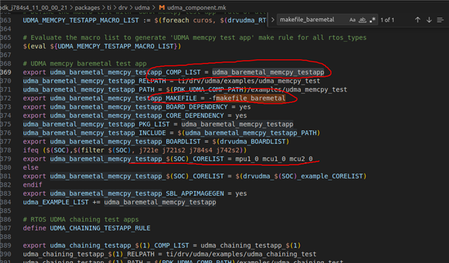Open the 'ti' breadcrumb folder
Viewport: 449px width, 263px height.
coord(109,8)
